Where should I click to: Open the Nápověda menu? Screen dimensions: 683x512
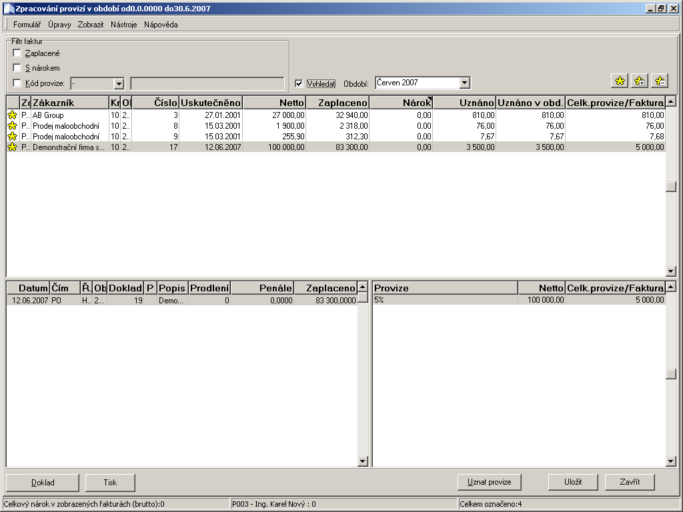click(x=161, y=25)
